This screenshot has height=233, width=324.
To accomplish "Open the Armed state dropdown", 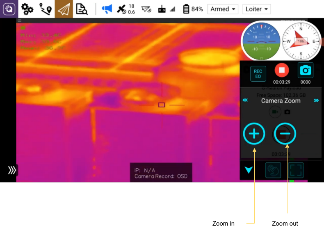I will 224,9.
